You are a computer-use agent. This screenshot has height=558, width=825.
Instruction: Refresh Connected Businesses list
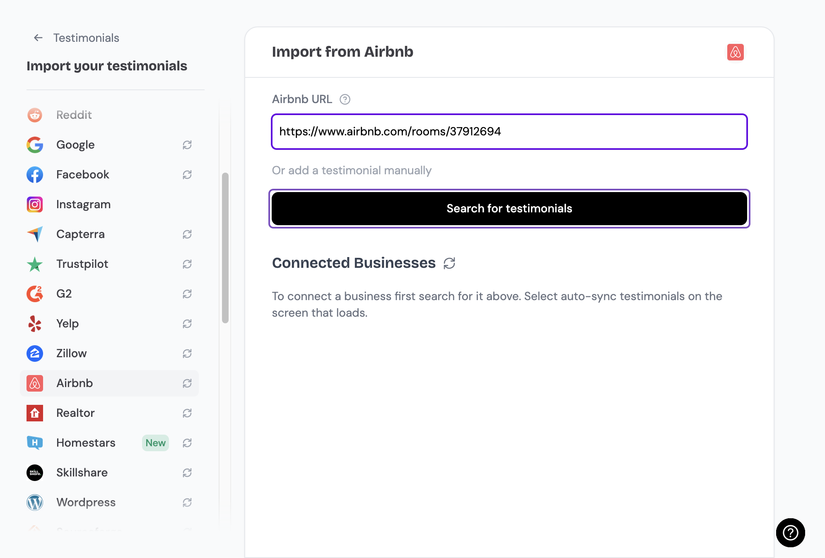pyautogui.click(x=449, y=263)
